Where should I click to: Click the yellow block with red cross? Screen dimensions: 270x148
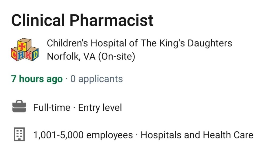[22, 46]
